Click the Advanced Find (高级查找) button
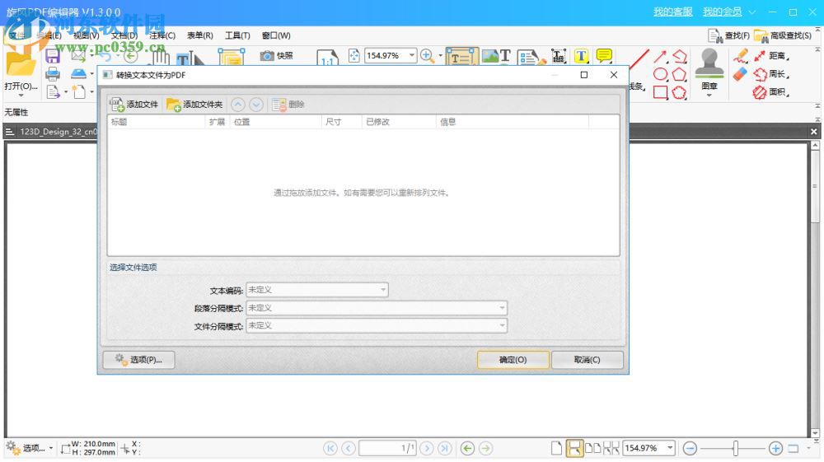 [x=783, y=35]
